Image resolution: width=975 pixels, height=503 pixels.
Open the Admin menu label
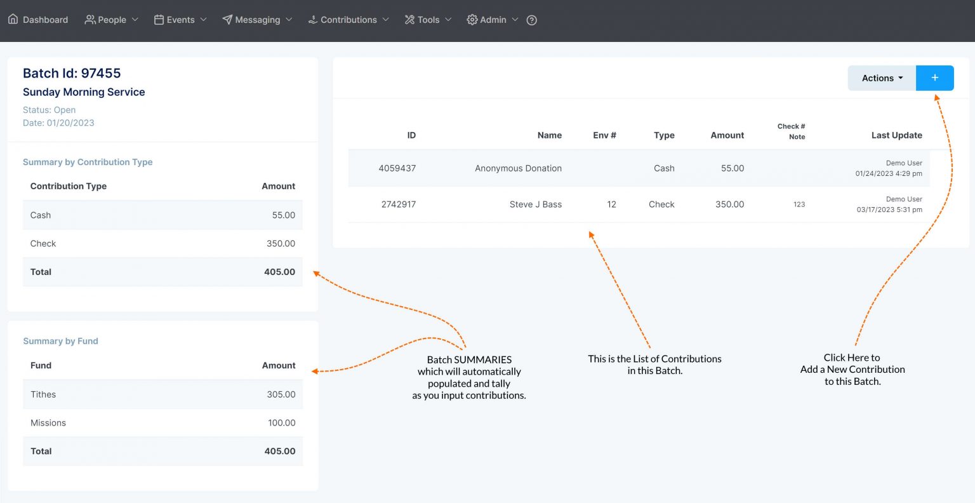click(x=493, y=20)
